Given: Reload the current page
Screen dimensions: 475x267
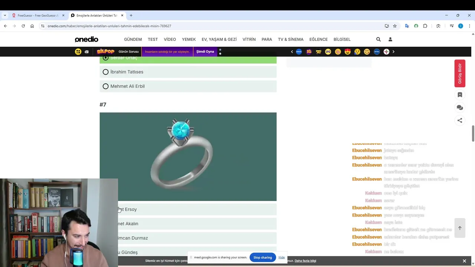Looking at the screenshot, I should click(23, 26).
